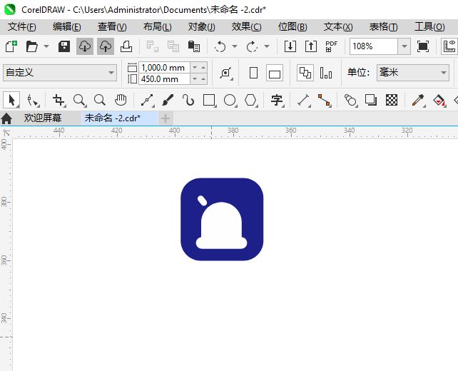The width and height of the screenshot is (458, 371).
Task: Select the Connector tool
Action: pos(324,100)
